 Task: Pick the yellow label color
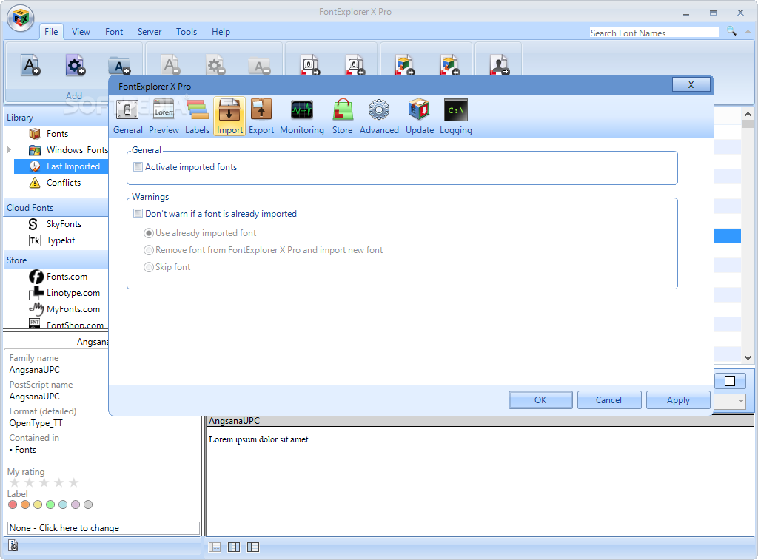tap(38, 505)
